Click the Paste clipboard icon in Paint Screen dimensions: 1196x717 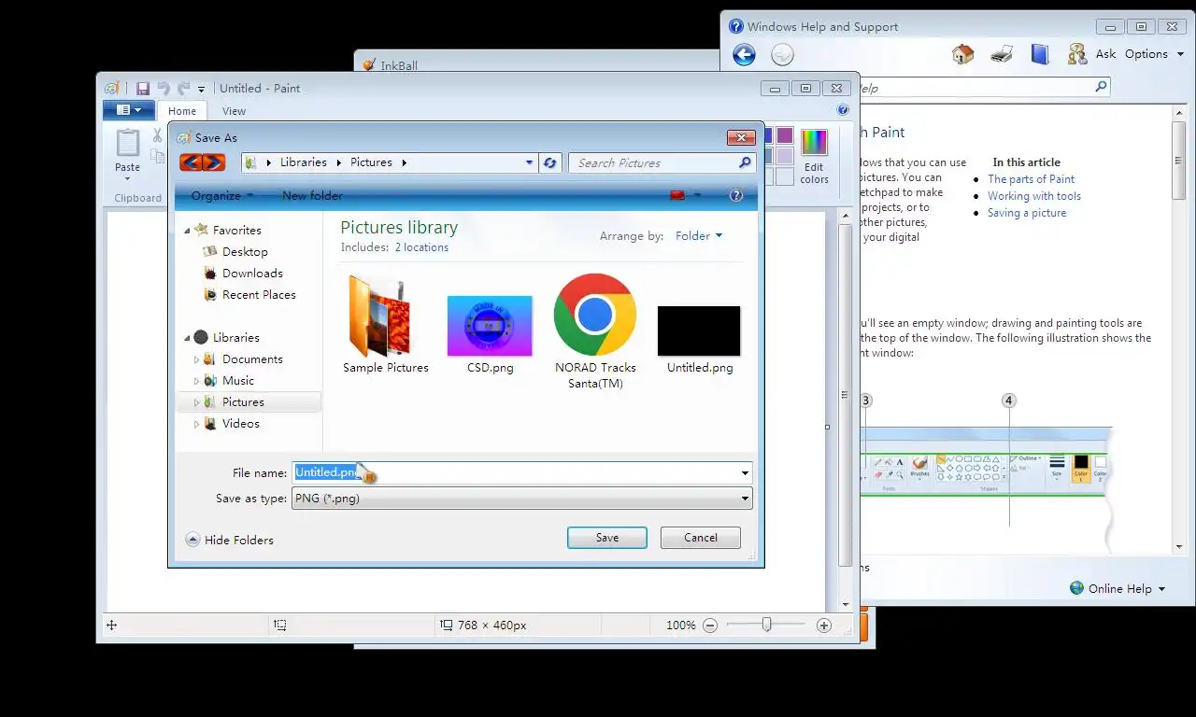pyautogui.click(x=128, y=143)
